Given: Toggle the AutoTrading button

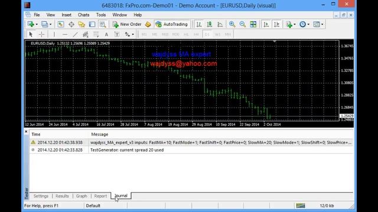Looking at the screenshot, I should coord(172,24).
